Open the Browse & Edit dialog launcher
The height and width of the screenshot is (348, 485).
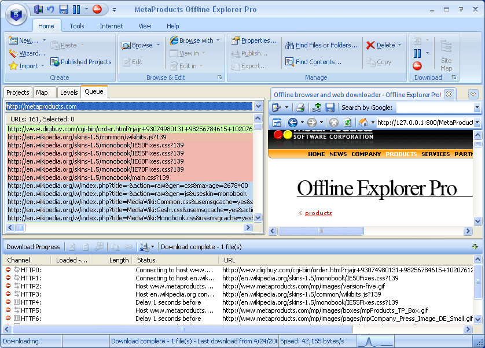coord(219,77)
